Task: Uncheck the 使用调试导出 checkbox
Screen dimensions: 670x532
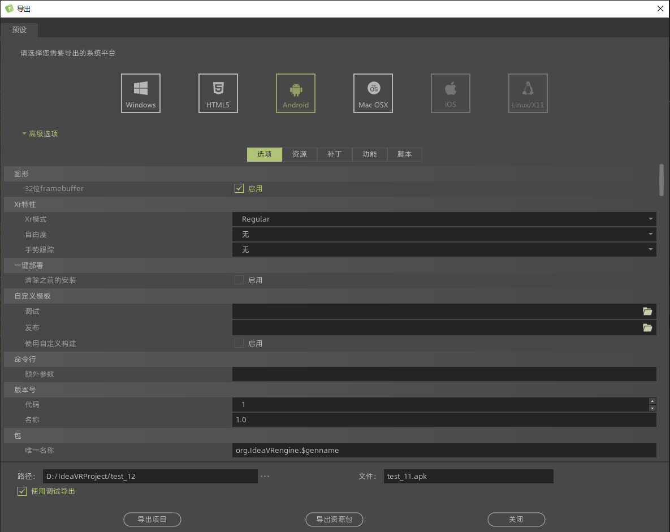Action: coord(22,491)
